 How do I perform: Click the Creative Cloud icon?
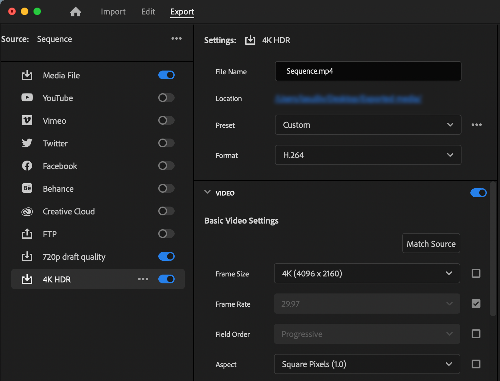(x=27, y=212)
